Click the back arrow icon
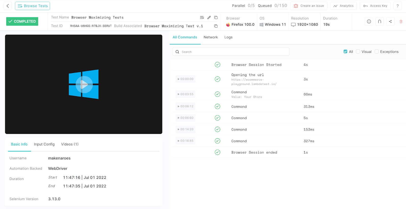The image size is (406, 209). (8, 6)
